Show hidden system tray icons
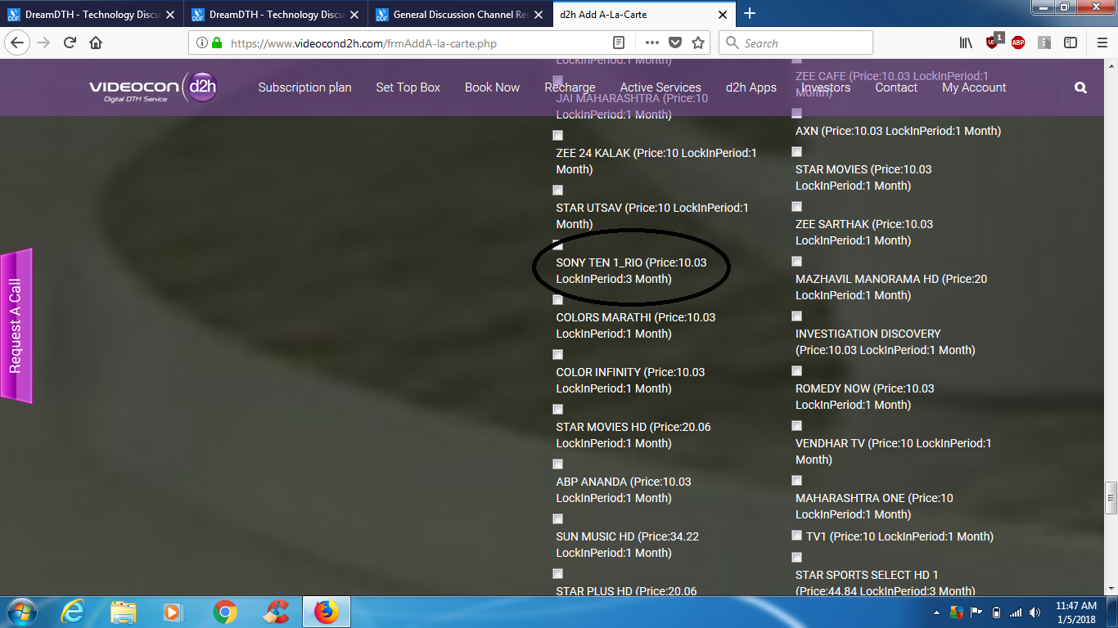This screenshot has width=1118, height=628. [936, 612]
